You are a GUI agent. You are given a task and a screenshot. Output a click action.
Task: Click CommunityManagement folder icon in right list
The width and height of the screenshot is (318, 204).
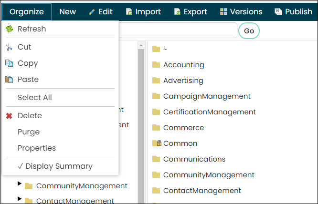tap(156, 174)
